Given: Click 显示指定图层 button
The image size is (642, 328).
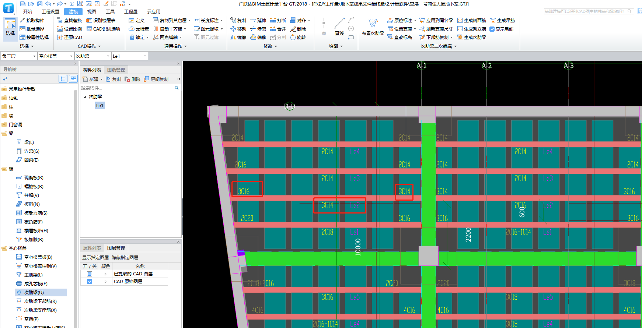Looking at the screenshot, I should (x=95, y=257).
